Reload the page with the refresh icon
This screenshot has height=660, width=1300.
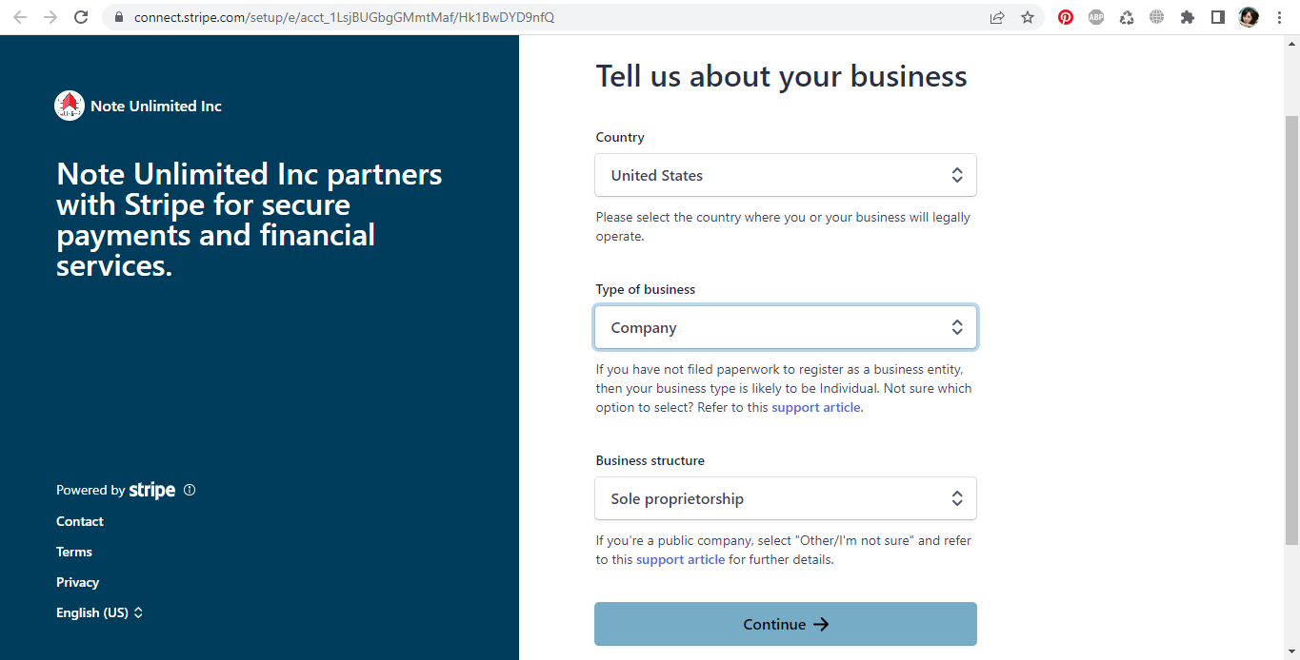(81, 17)
